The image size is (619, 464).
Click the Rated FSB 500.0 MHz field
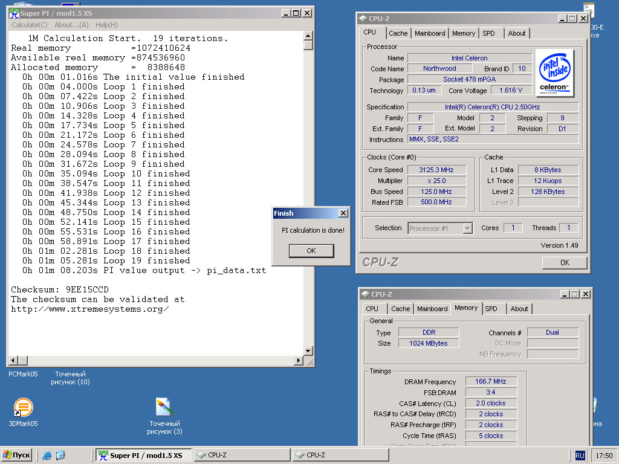pyautogui.click(x=436, y=202)
